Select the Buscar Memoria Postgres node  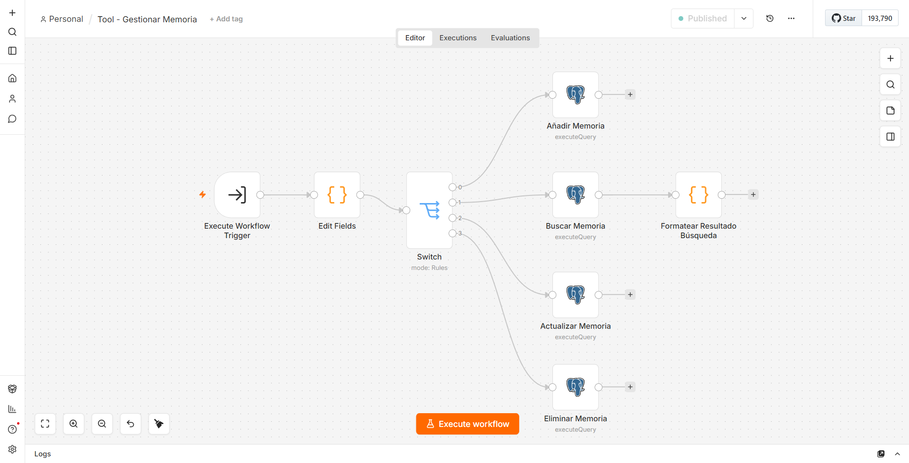click(576, 195)
